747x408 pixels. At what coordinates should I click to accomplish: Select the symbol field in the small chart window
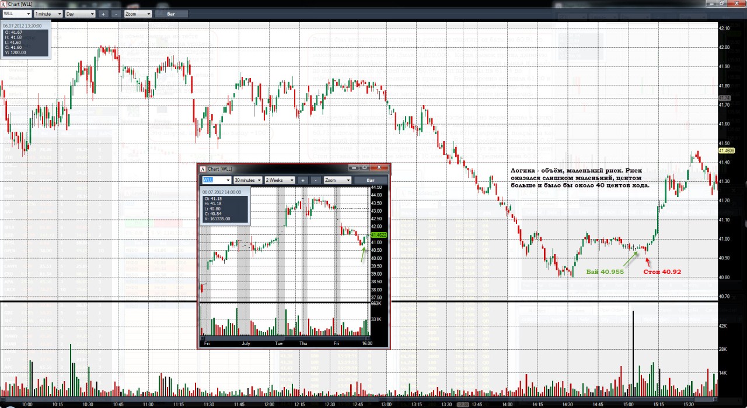pos(216,180)
